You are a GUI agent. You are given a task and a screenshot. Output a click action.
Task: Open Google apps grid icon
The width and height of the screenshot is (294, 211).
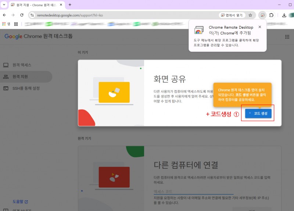(x=287, y=37)
